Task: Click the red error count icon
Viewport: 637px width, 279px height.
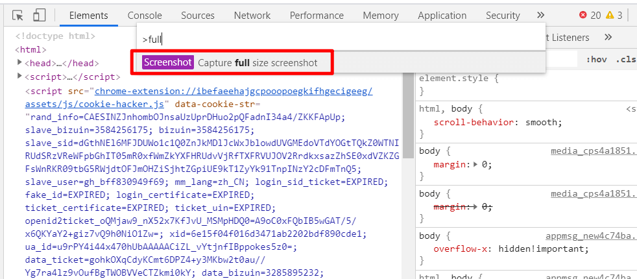Action: (583, 16)
